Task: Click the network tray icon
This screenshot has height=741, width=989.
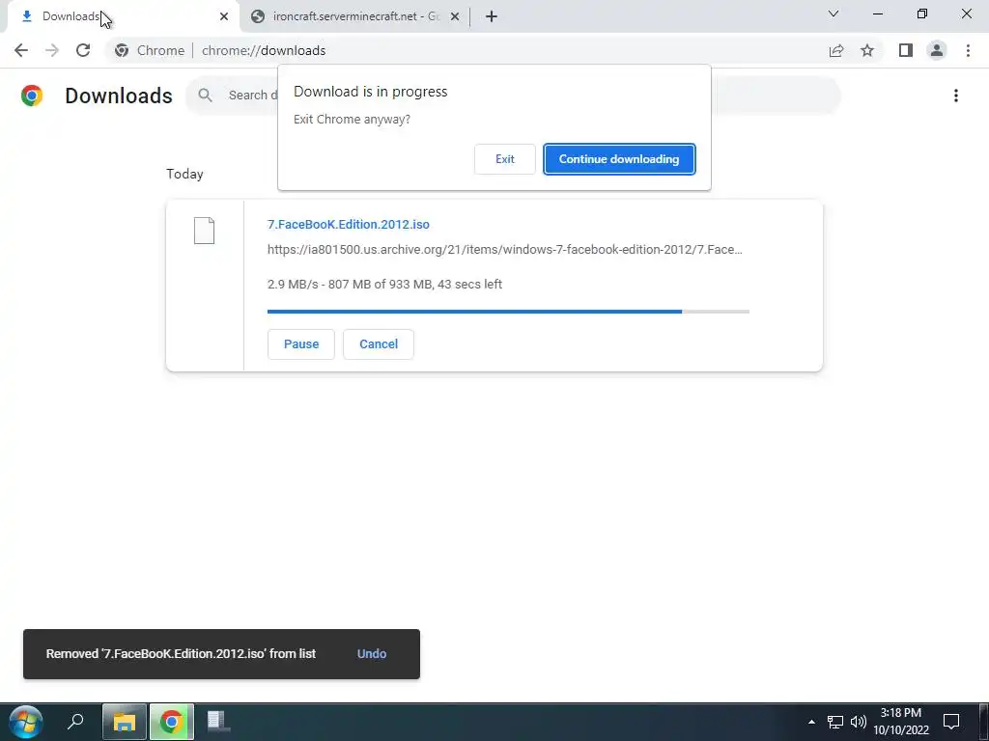Action: click(x=835, y=722)
